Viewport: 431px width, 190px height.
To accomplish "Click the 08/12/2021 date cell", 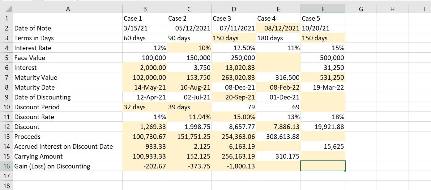I will [278, 28].
